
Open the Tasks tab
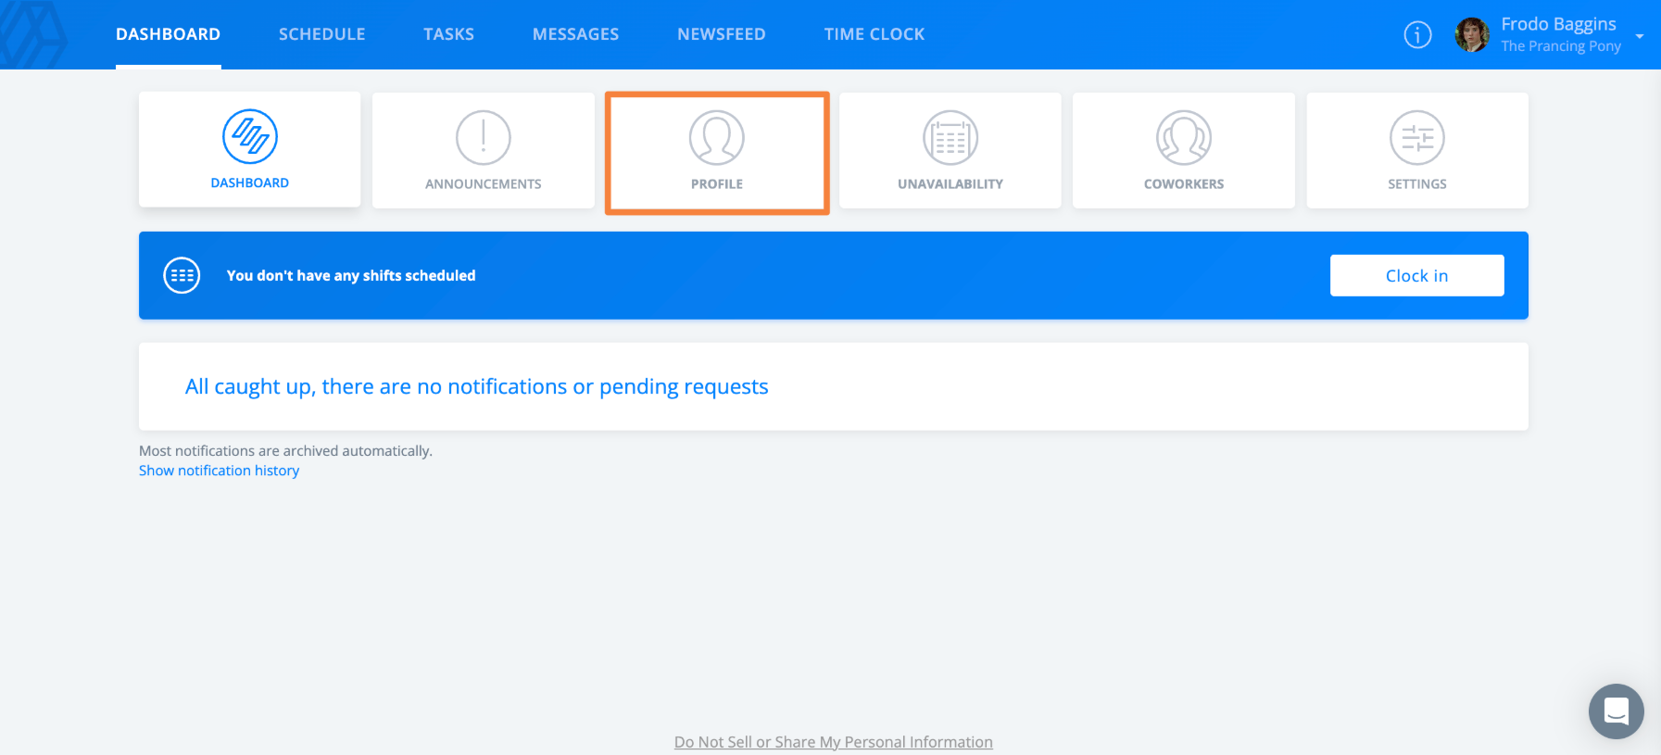coord(449,34)
